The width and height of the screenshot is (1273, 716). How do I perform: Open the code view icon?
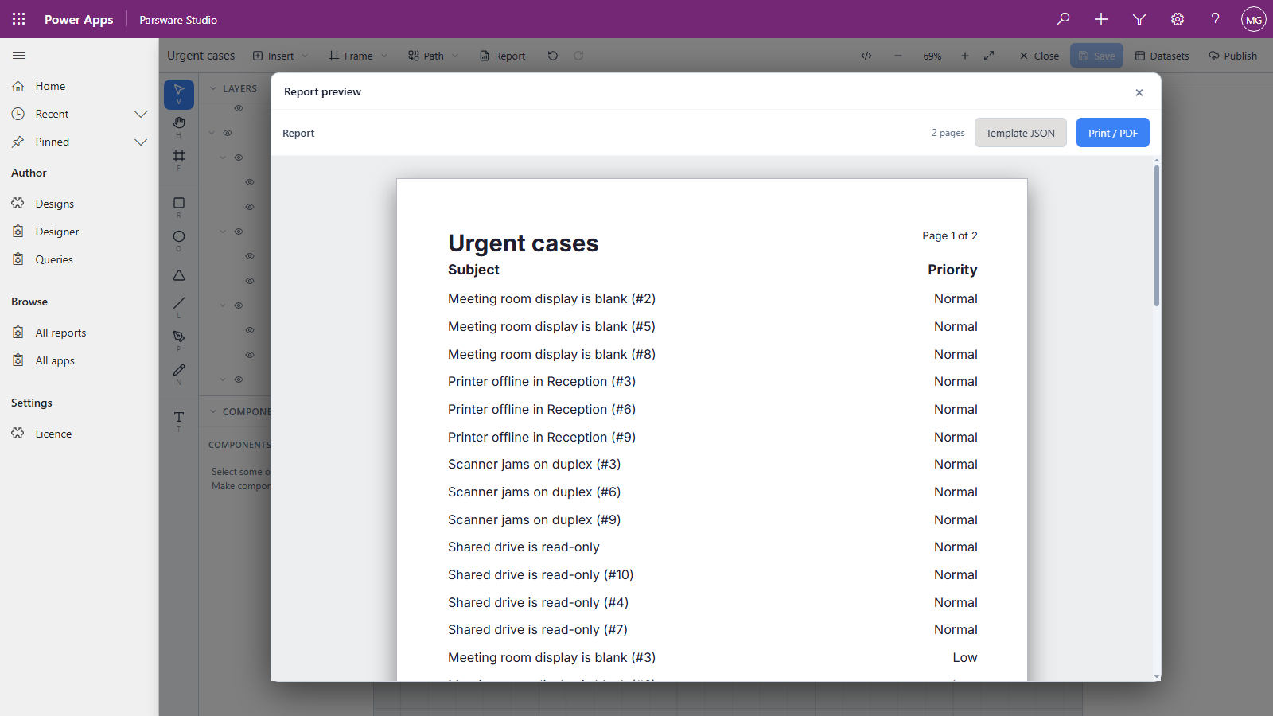(x=866, y=56)
